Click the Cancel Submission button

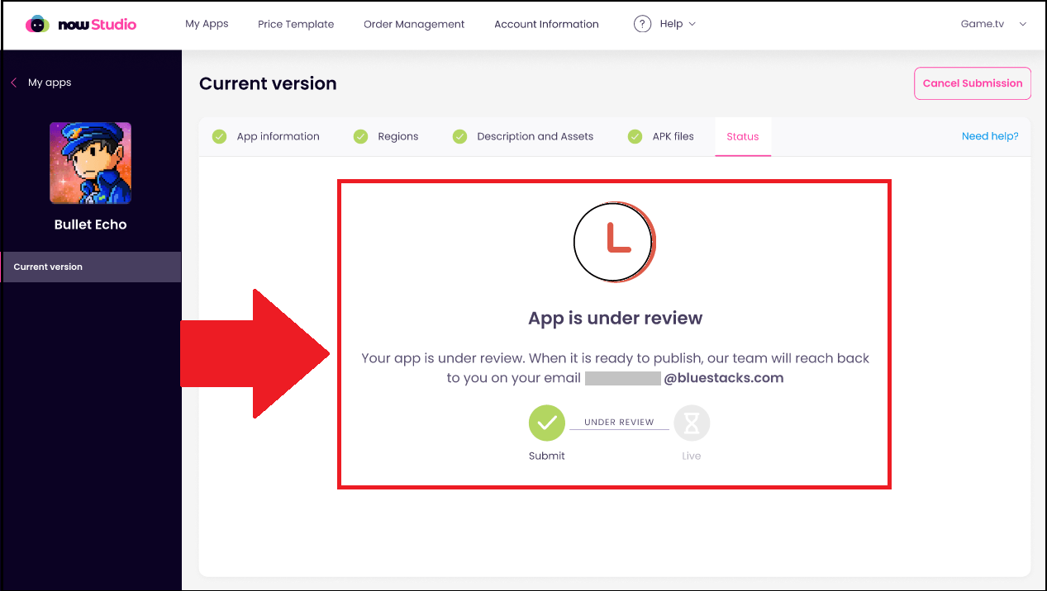coord(973,83)
